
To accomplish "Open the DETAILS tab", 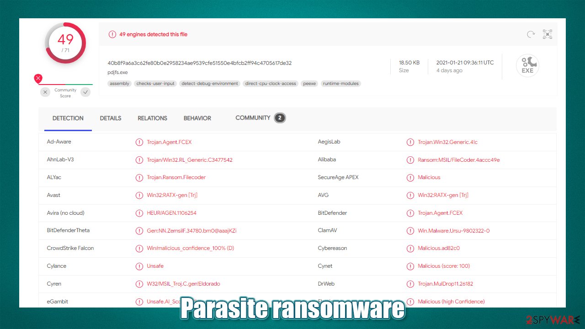I will coord(111,118).
